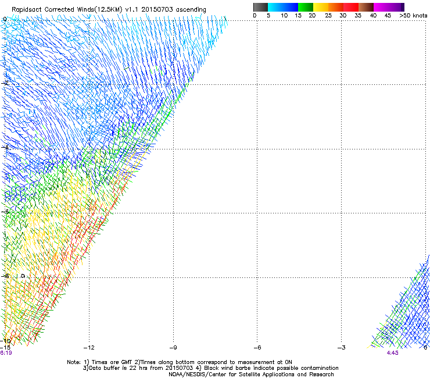Click the '-2' latitude axis label

click(5, 83)
